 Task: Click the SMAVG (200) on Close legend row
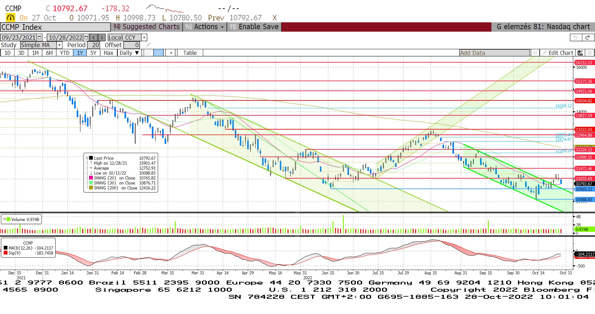click(x=122, y=188)
